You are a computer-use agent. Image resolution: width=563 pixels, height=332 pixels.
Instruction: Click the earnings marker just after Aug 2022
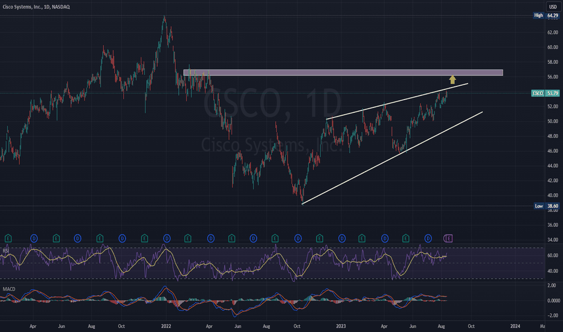pos(275,238)
